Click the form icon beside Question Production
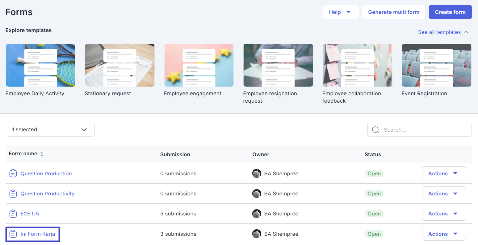The image size is (478, 245). 13,174
